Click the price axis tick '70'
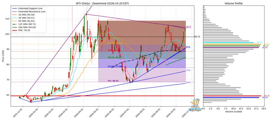Viewport: 272px width, 120px height. coord(8,80)
